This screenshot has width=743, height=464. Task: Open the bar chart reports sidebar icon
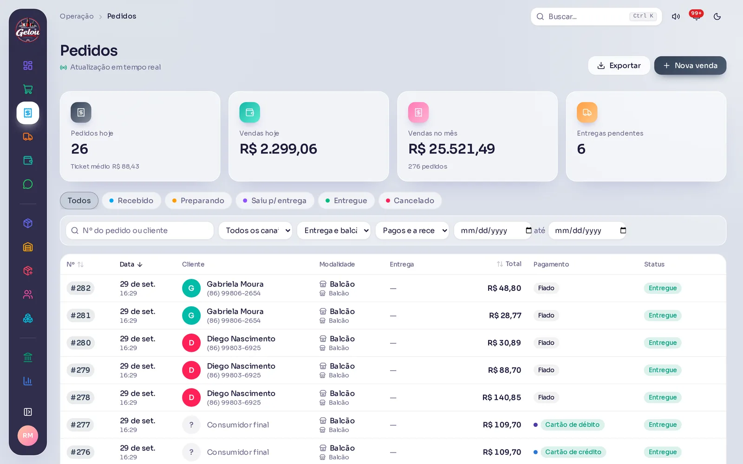point(28,381)
